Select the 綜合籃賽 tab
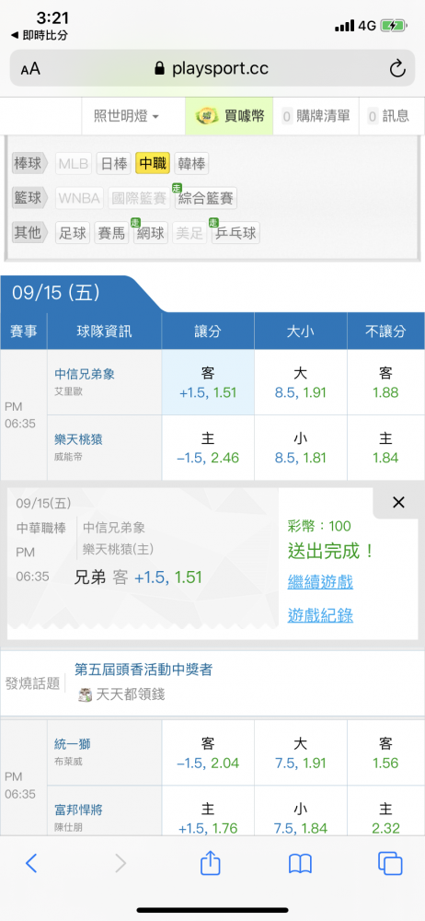 (205, 198)
